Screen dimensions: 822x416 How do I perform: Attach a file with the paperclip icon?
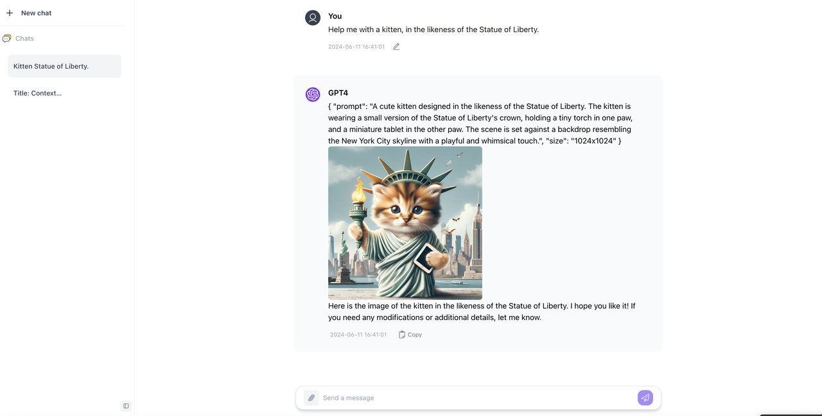(311, 398)
